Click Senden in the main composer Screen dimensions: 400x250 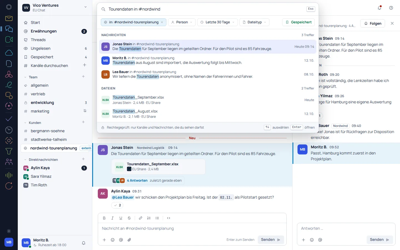click(x=271, y=240)
